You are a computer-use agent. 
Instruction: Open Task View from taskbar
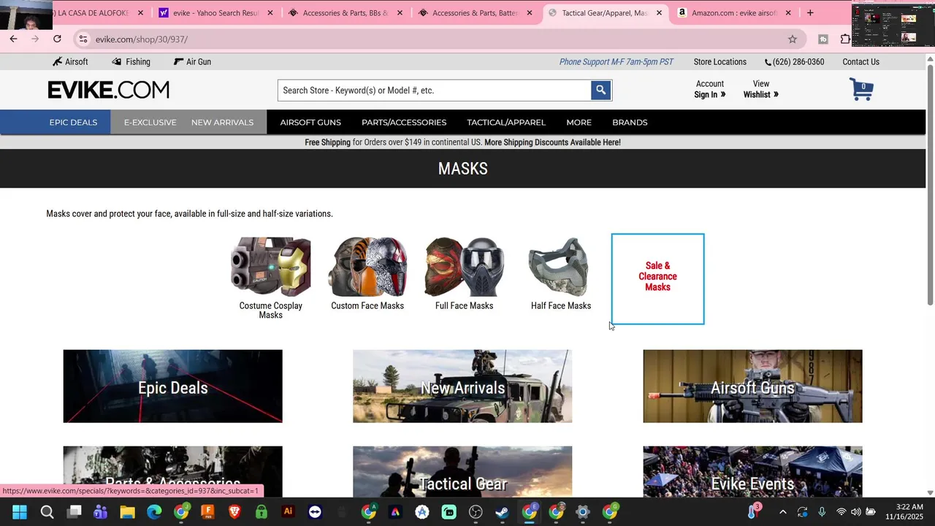74,512
